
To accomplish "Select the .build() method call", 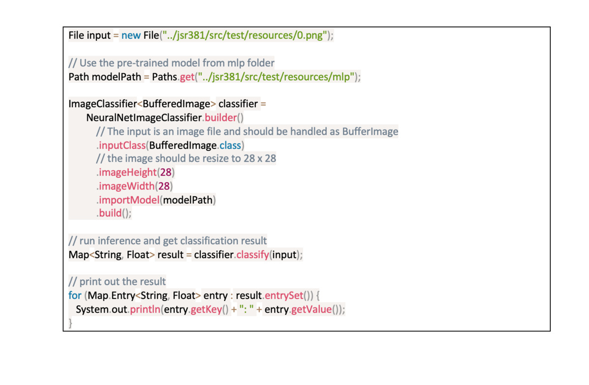I will (x=114, y=213).
